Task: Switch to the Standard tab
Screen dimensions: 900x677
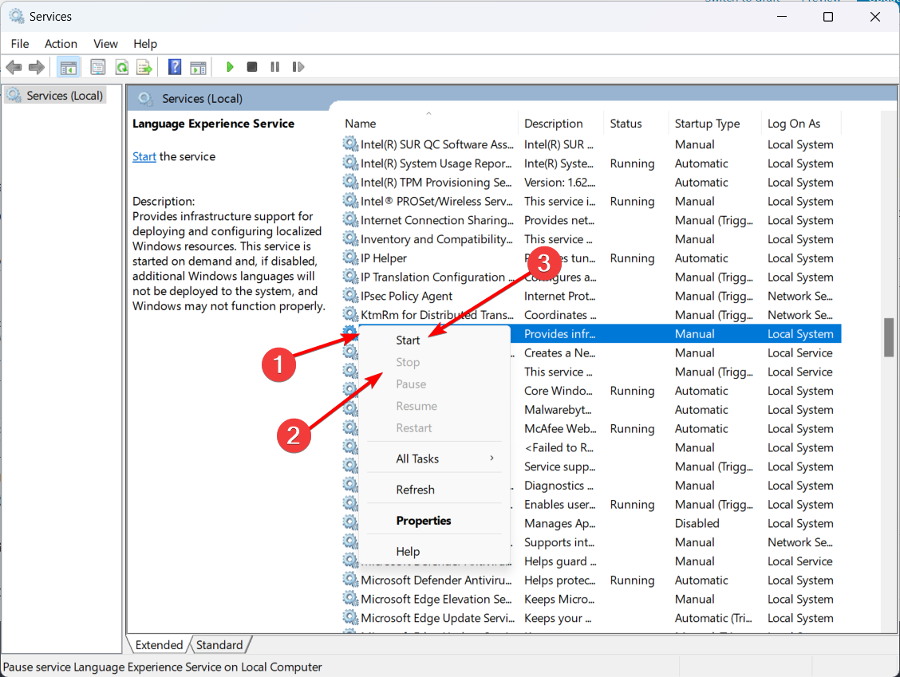Action: 219,645
